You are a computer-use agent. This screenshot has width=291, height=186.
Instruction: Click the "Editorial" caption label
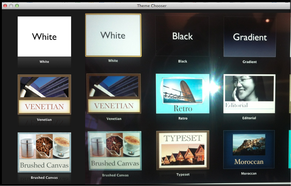point(249,118)
